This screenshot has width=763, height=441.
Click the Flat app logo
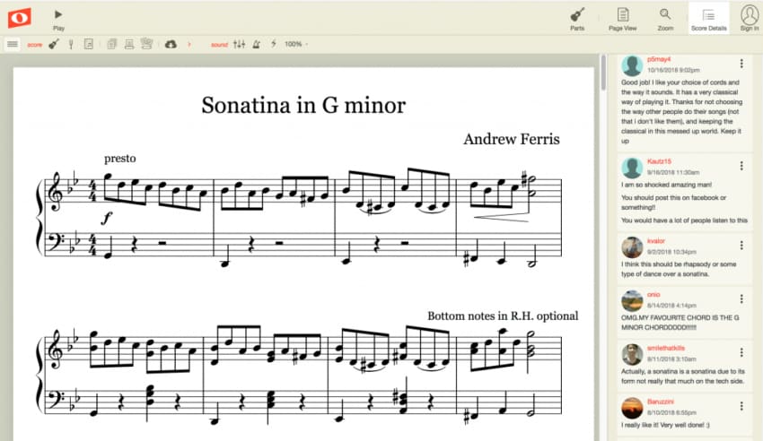click(x=17, y=17)
